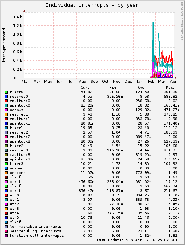Click the Max: column header
185x245 pixels.
[x=170, y=88]
